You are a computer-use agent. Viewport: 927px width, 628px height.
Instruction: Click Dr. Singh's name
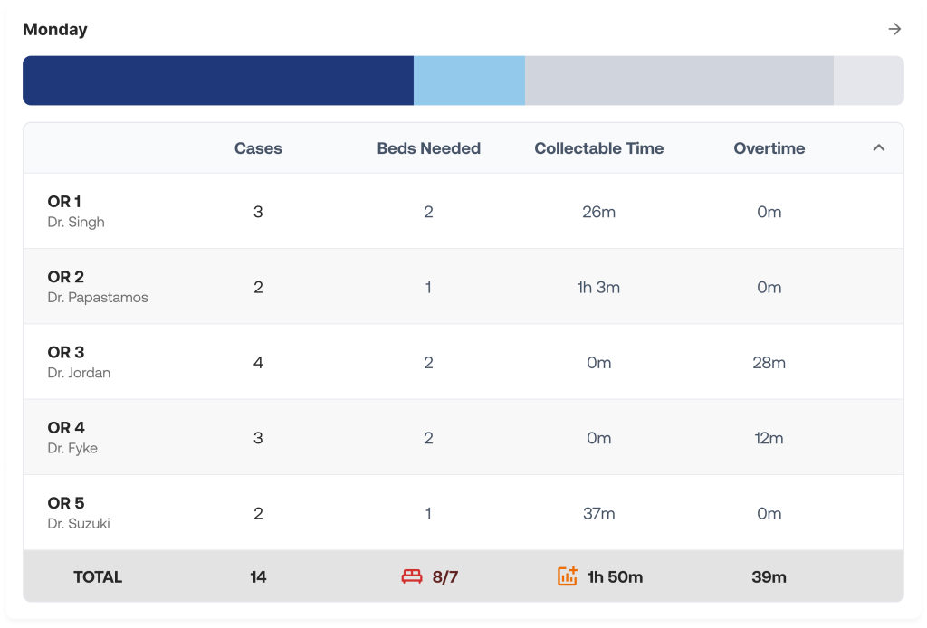pos(76,222)
